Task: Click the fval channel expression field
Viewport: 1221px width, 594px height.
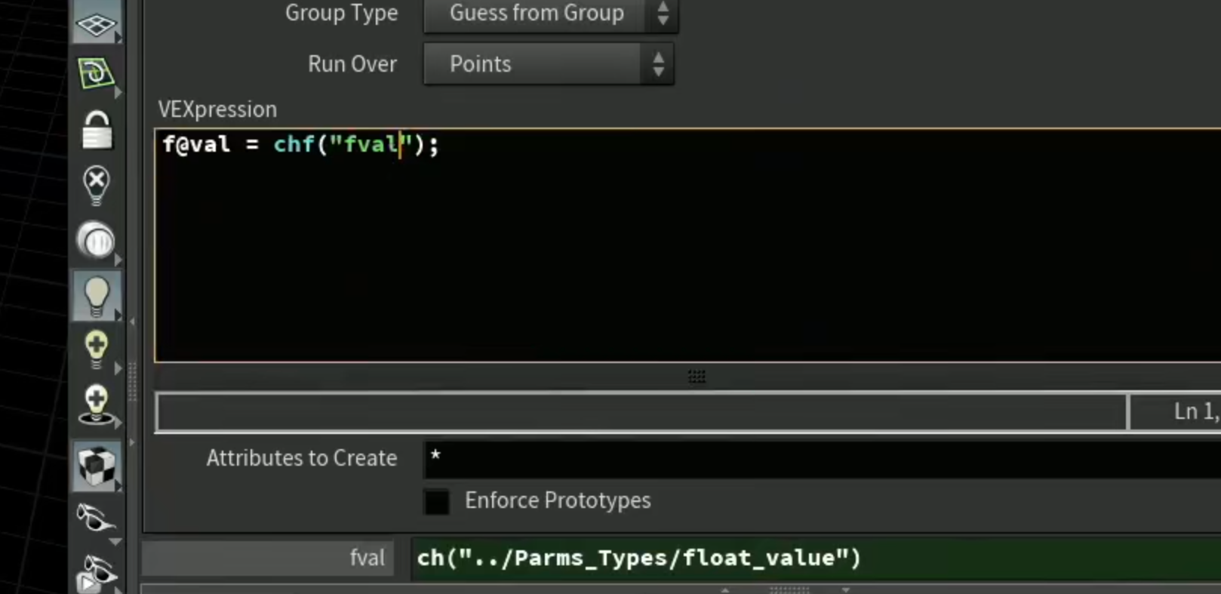Action: pos(816,559)
